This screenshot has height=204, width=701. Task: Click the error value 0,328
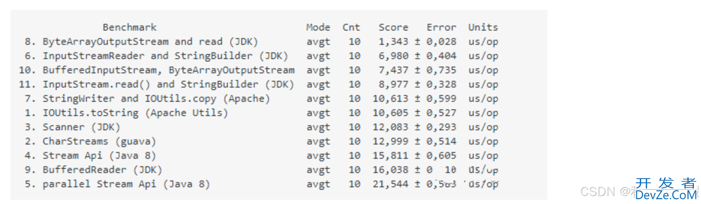[x=441, y=85]
